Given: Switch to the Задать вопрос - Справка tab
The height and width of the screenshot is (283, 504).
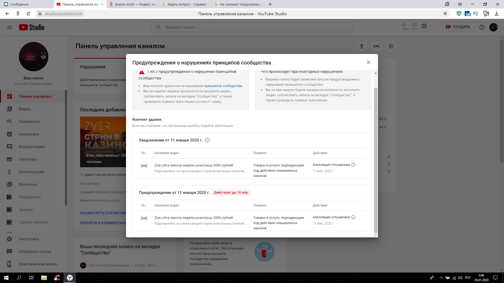Looking at the screenshot, I should coord(185,4).
